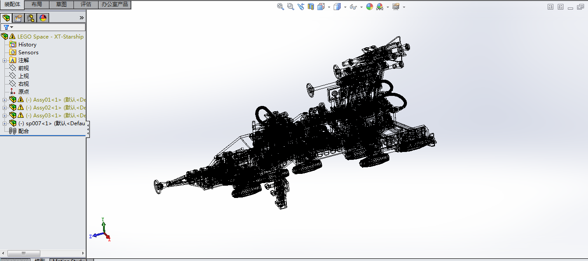This screenshot has height=261, width=588.
Task: Expand the sp007<1> component node
Action: (4, 123)
